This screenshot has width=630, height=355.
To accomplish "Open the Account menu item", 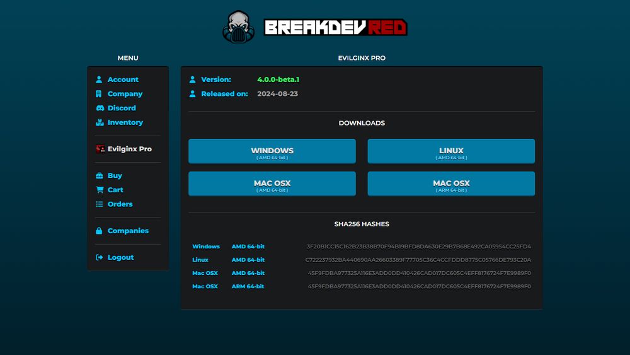I will click(x=123, y=79).
